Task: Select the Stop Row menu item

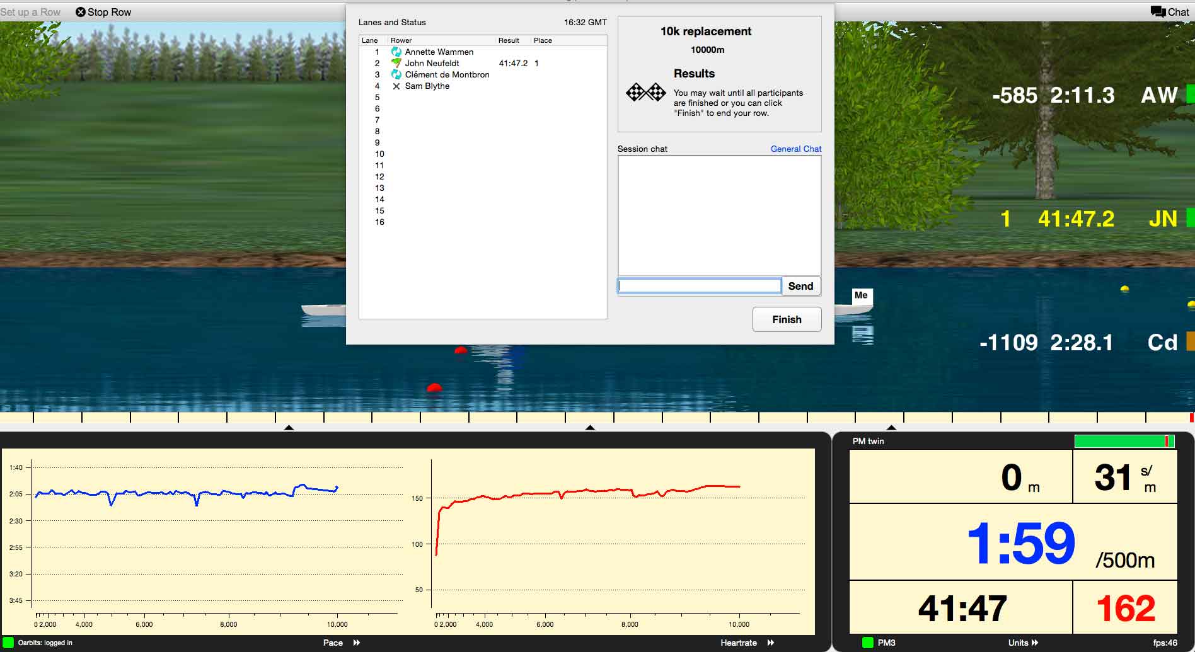Action: coord(103,12)
